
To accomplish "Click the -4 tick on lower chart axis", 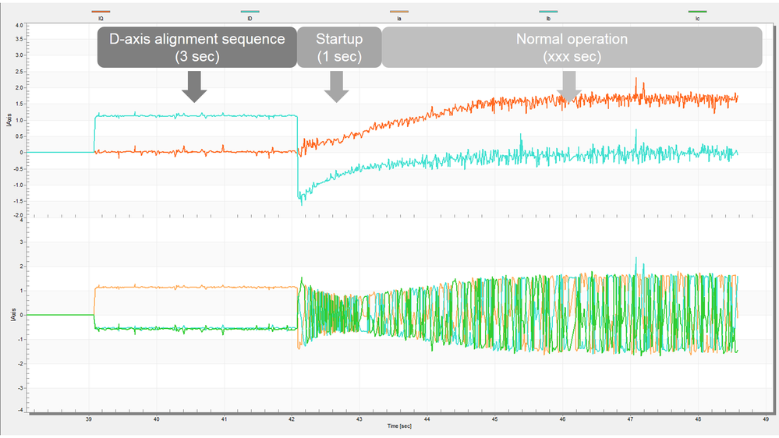I will tap(20, 410).
